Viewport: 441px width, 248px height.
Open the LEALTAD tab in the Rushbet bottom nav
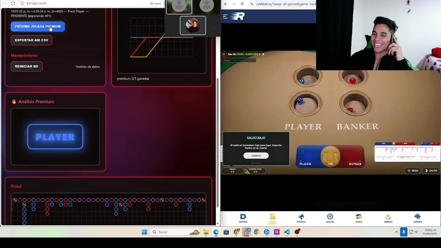click(330, 218)
